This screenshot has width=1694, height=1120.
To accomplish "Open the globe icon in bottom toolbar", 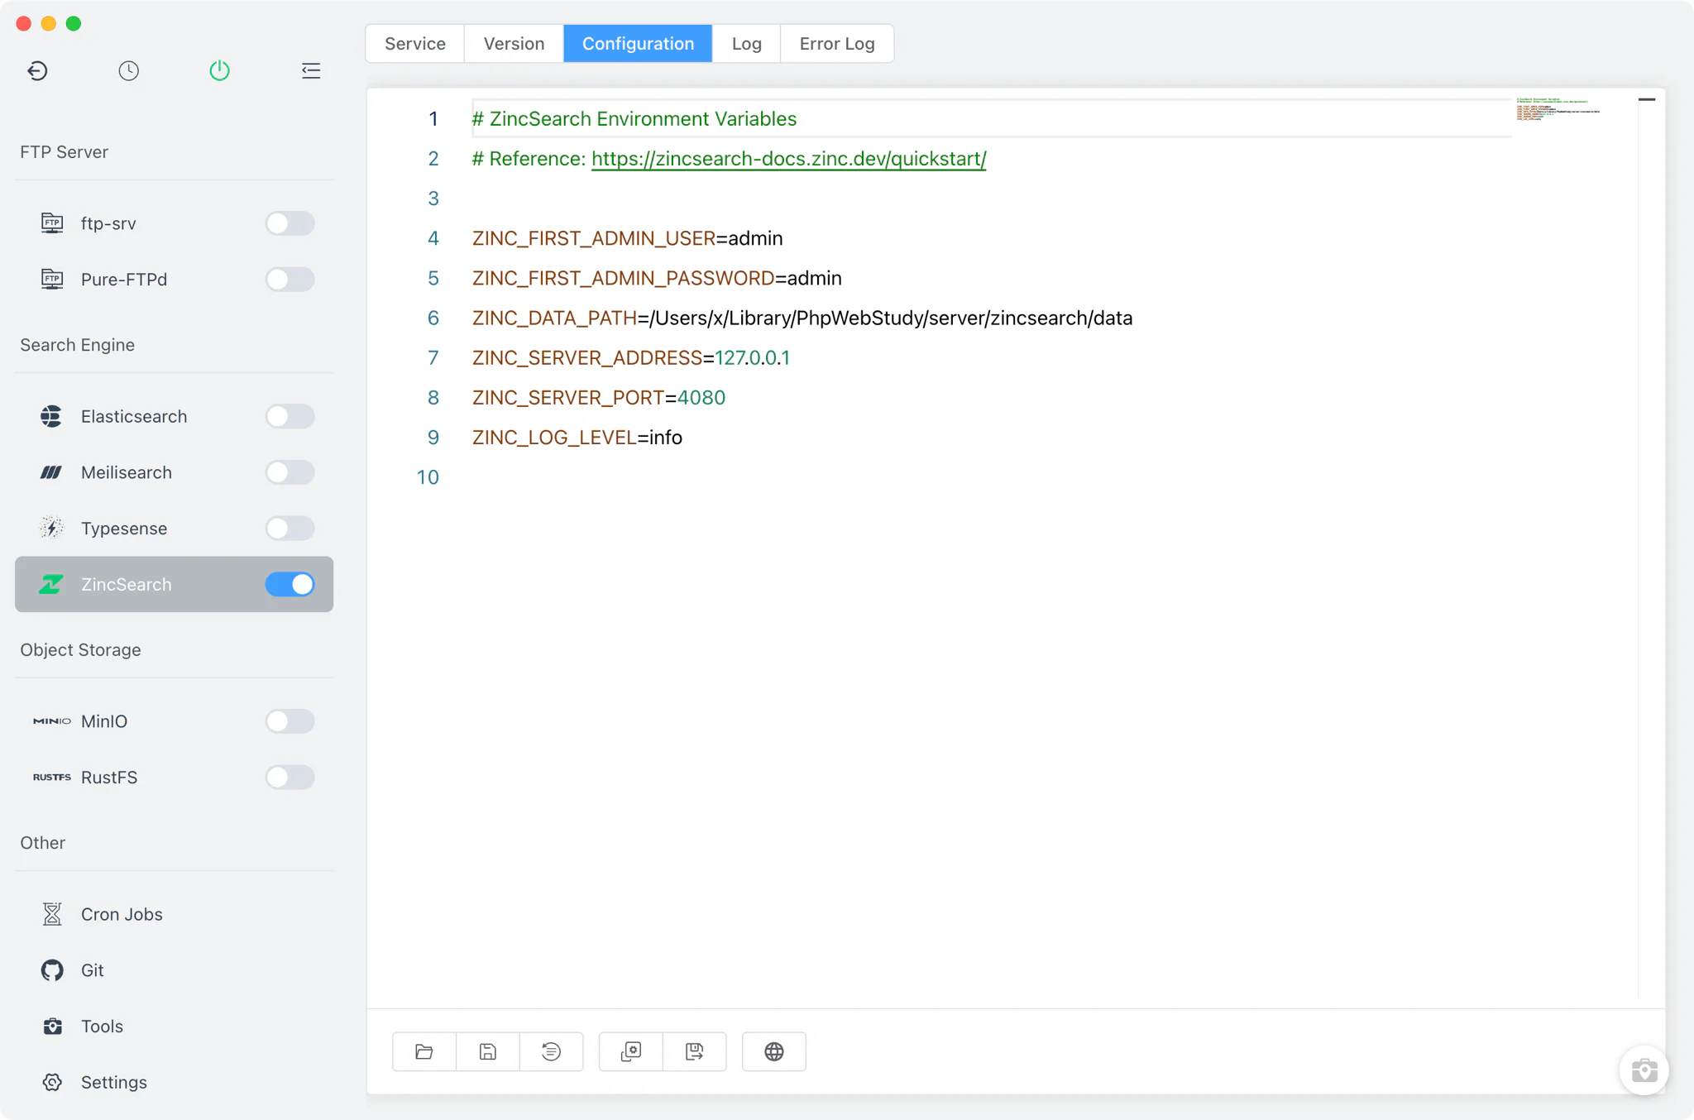I will pyautogui.click(x=774, y=1051).
